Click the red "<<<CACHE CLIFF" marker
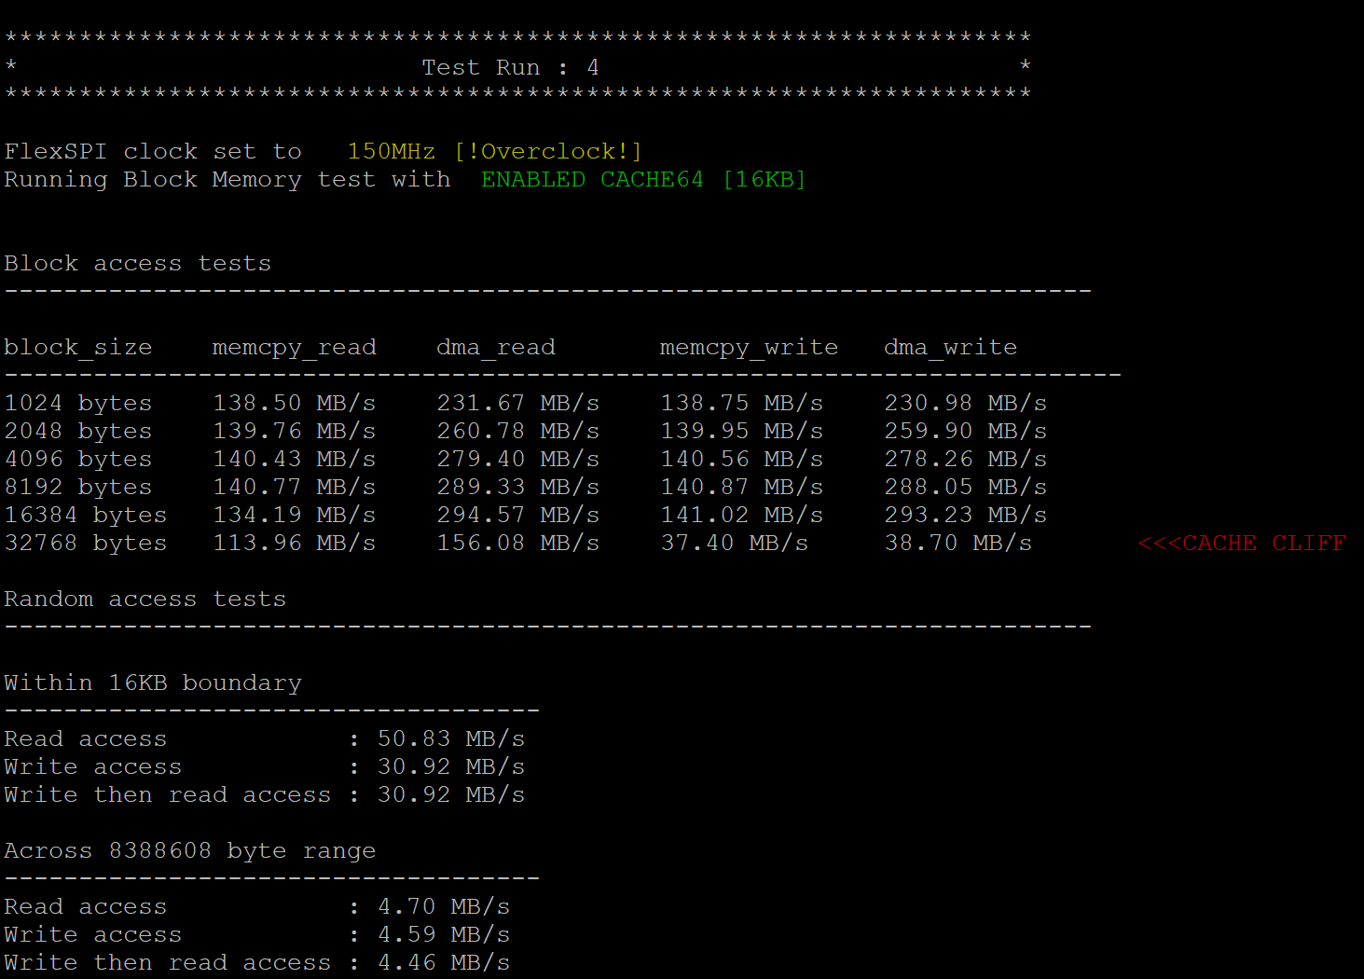Viewport: 1364px width, 979px height. 1242,544
